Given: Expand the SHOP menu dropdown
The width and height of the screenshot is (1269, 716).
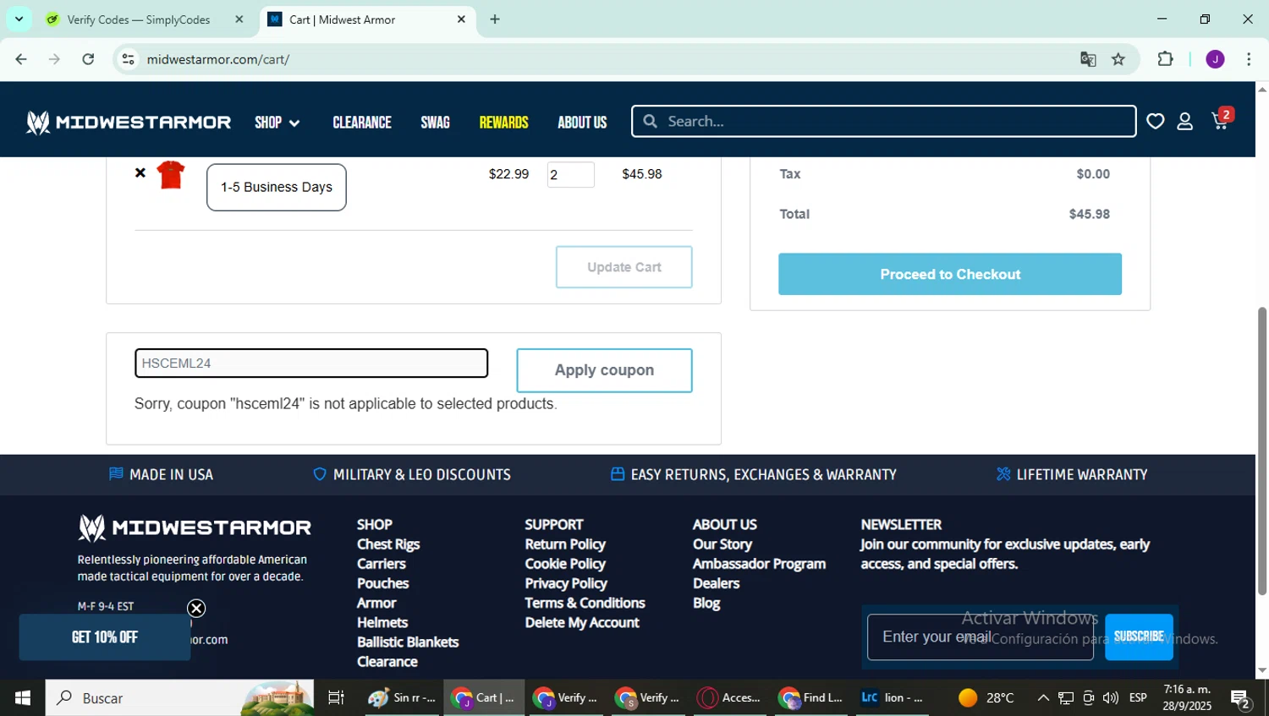Looking at the screenshot, I should (x=277, y=123).
